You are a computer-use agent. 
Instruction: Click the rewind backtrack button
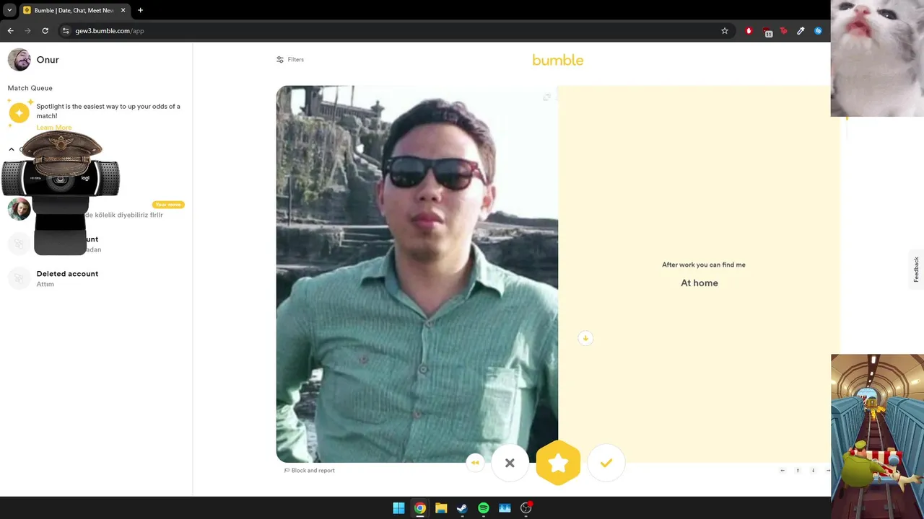[475, 463]
